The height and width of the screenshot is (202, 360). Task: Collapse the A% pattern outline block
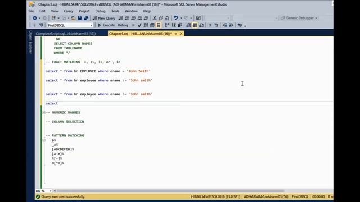click(x=44, y=140)
